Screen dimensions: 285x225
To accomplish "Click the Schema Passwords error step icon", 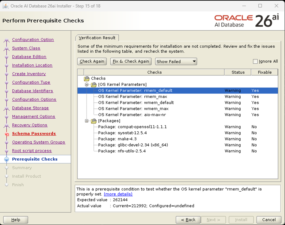I will 7,134.
